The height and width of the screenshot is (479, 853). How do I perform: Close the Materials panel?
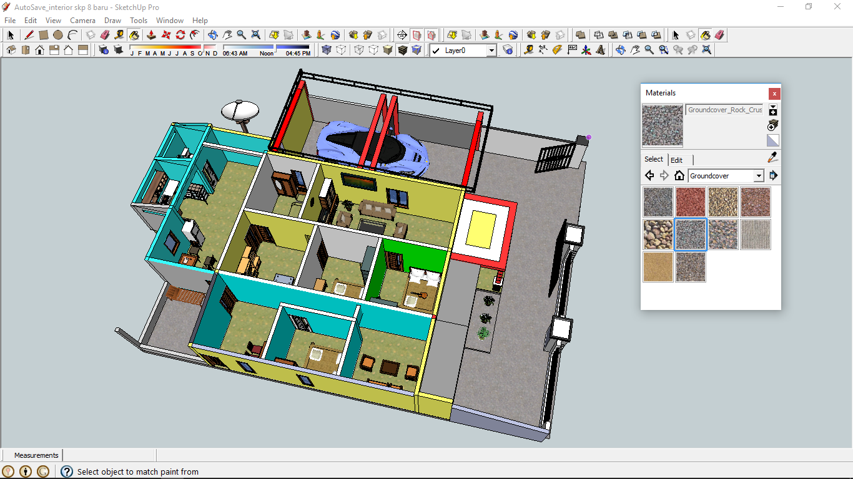[774, 94]
